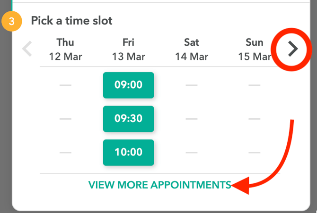Select the Fri 13 Mar column header
The height and width of the screenshot is (213, 317).
tap(128, 49)
